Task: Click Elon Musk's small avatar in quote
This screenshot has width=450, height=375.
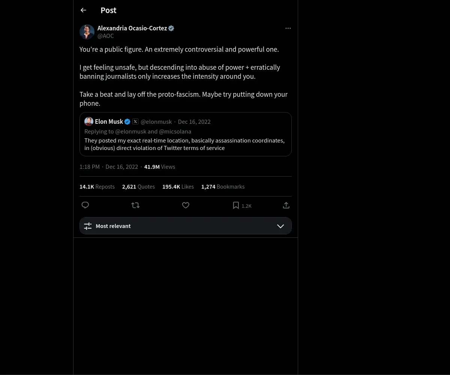Action: (89, 121)
